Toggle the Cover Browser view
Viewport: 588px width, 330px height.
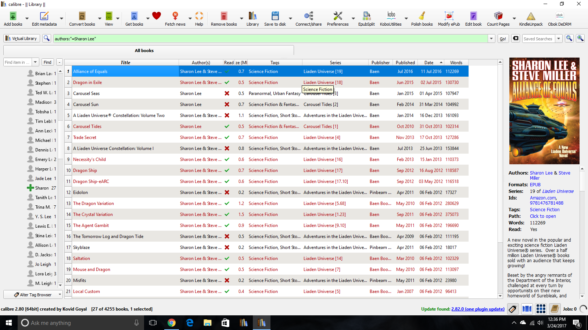point(527,309)
